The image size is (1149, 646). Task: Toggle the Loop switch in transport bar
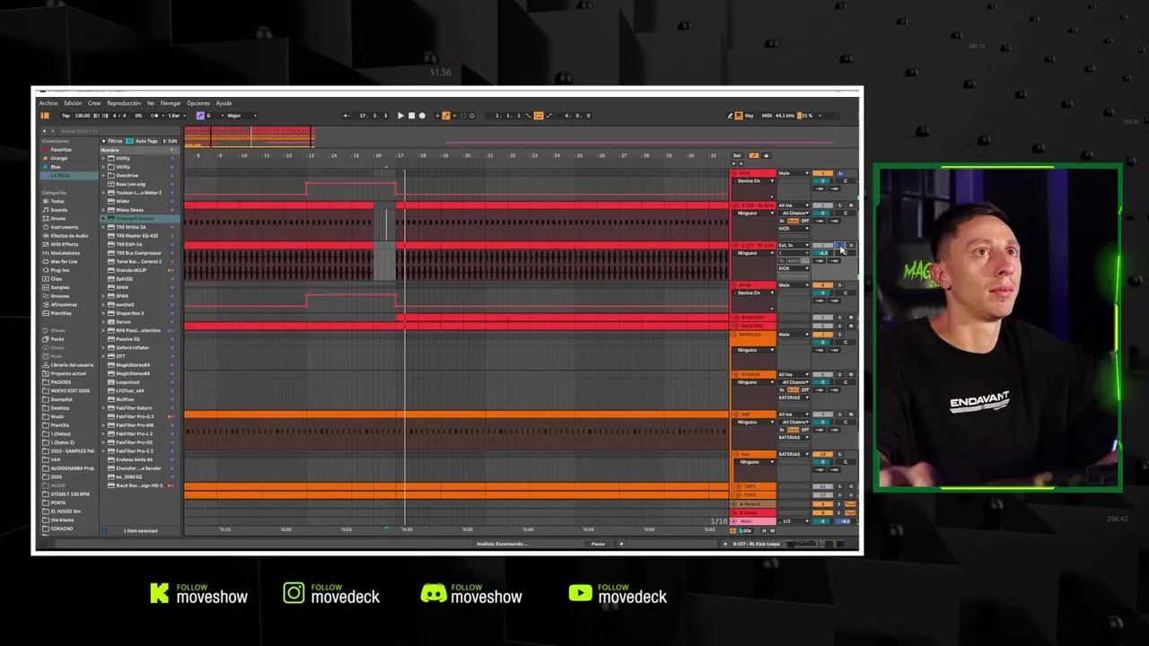[538, 115]
